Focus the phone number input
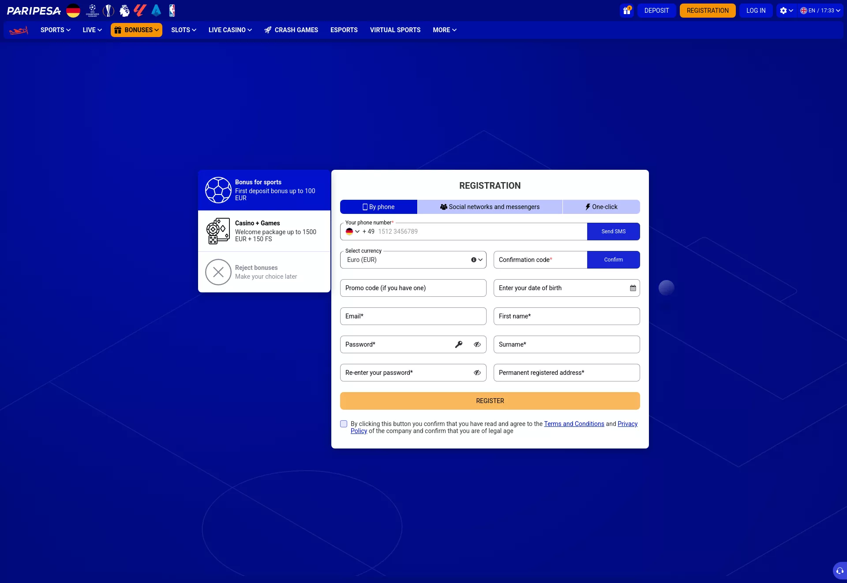 (481, 232)
